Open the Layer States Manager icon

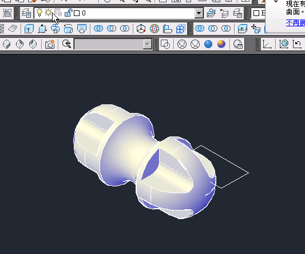pos(237,13)
